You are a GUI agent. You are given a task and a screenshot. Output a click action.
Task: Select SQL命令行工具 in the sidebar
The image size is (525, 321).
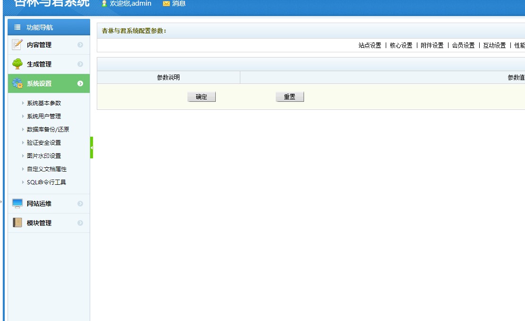(46, 182)
